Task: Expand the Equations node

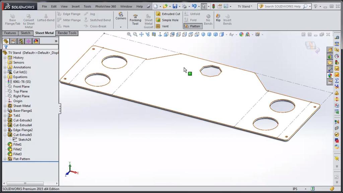Action: (5, 77)
